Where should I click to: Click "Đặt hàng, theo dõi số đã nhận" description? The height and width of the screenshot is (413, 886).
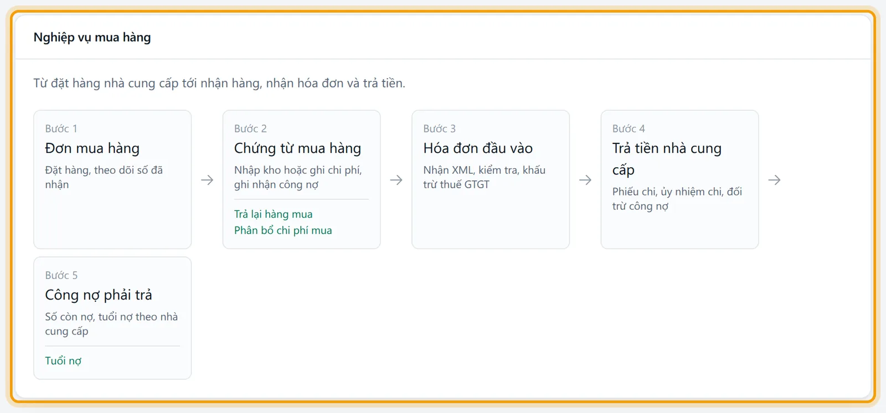click(x=104, y=177)
